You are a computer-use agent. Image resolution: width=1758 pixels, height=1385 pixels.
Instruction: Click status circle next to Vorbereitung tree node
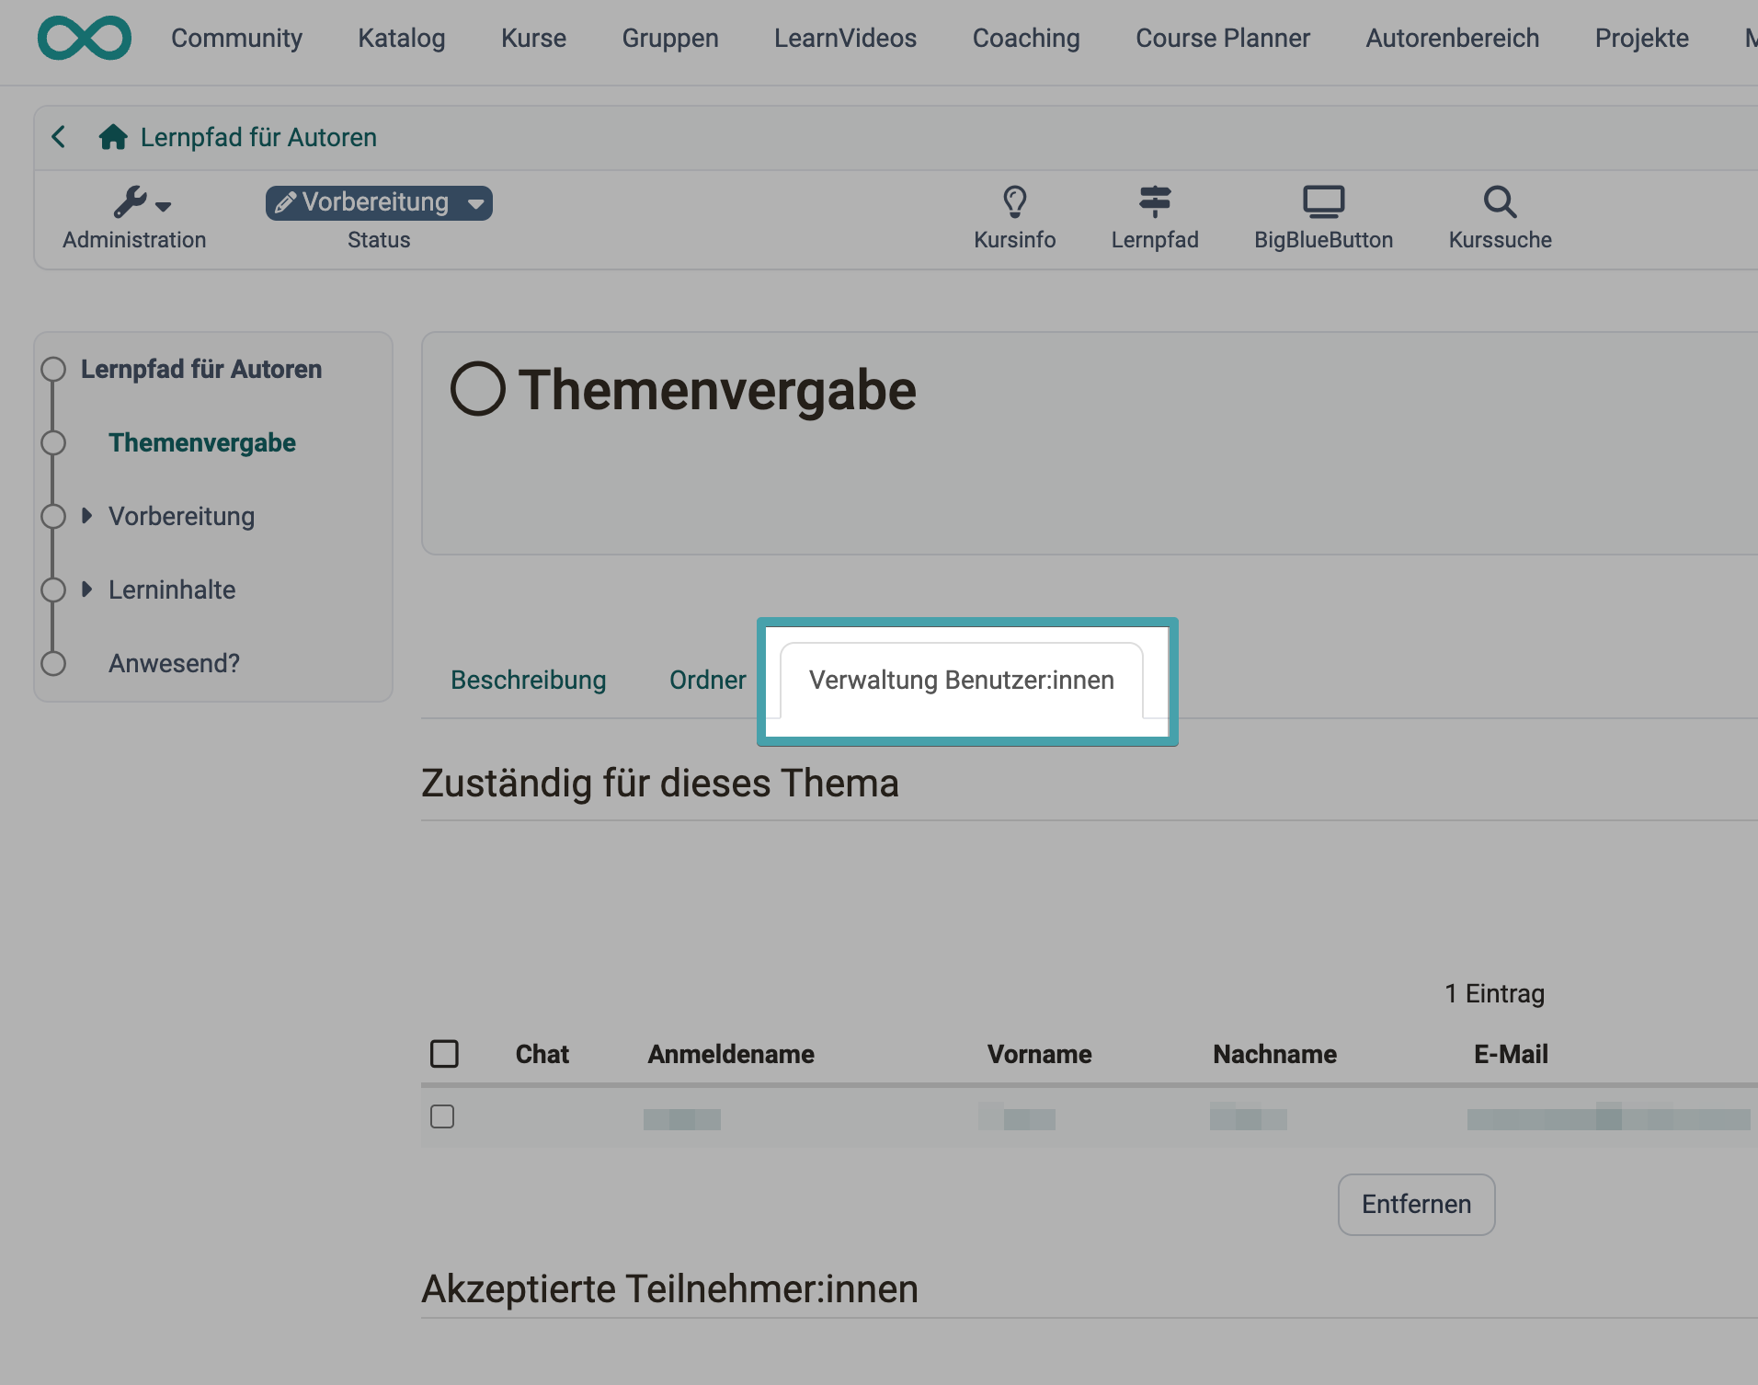pyautogui.click(x=53, y=516)
